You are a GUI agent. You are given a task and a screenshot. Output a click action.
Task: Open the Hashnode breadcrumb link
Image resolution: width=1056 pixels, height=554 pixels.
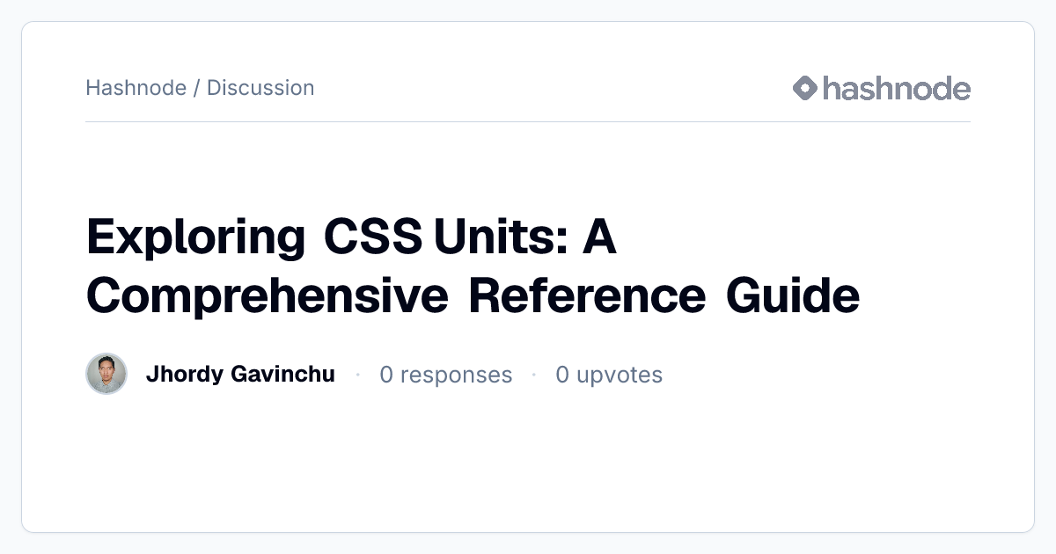[x=136, y=88]
